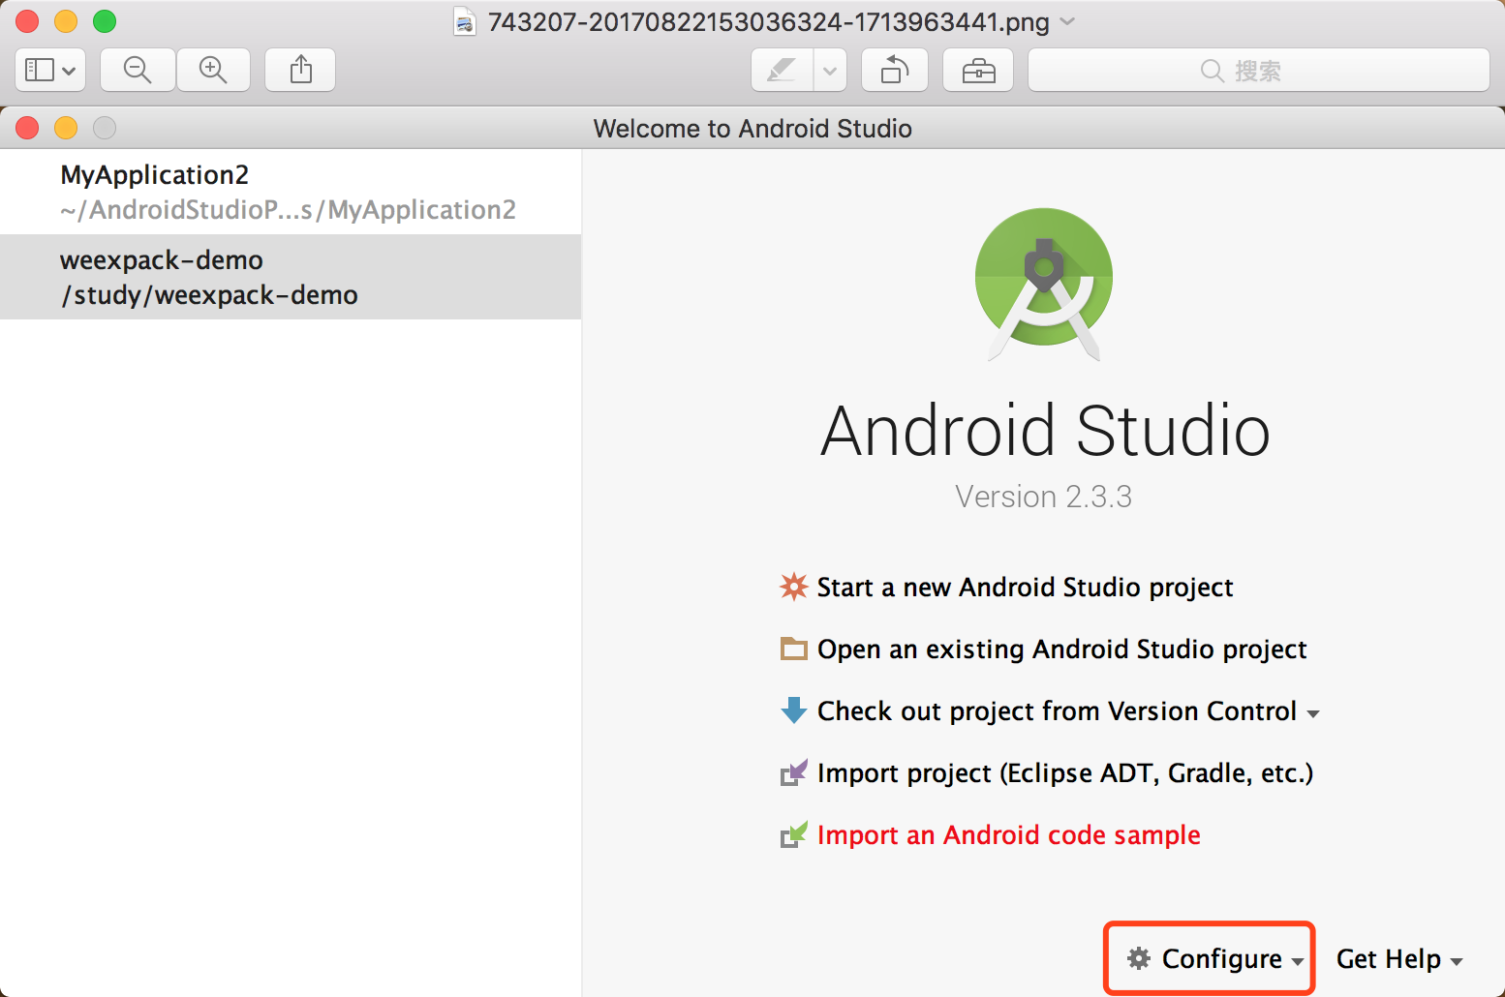Open recent project MyApplication2
This screenshot has width=1505, height=997.
point(291,192)
